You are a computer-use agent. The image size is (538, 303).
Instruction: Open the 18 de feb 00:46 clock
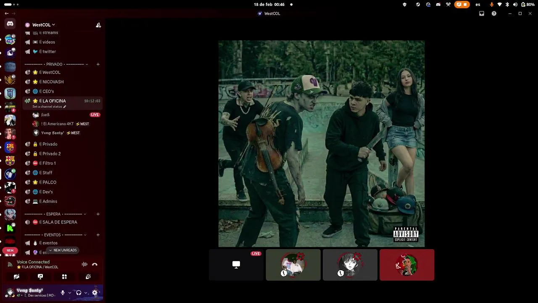point(269,5)
